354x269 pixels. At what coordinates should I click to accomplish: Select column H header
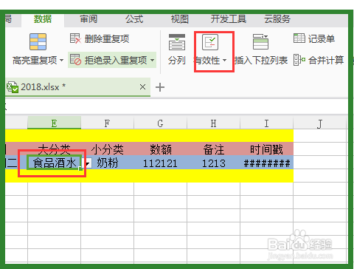point(213,123)
